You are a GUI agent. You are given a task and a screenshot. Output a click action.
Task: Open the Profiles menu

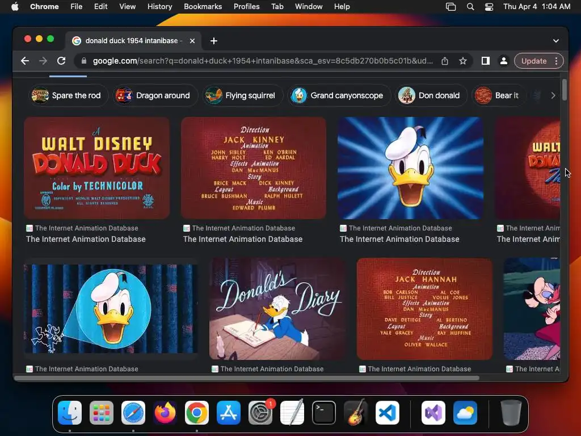coord(246,7)
